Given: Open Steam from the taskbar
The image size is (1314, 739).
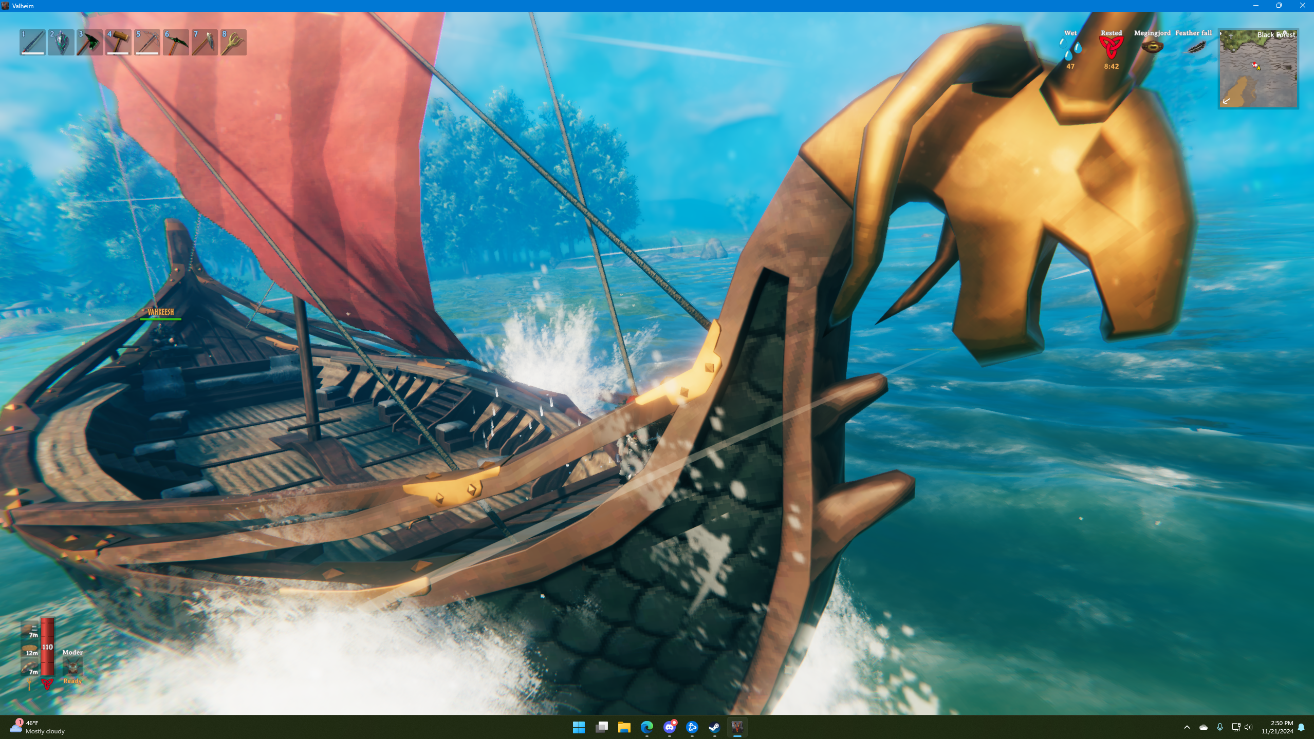Looking at the screenshot, I should click(714, 727).
